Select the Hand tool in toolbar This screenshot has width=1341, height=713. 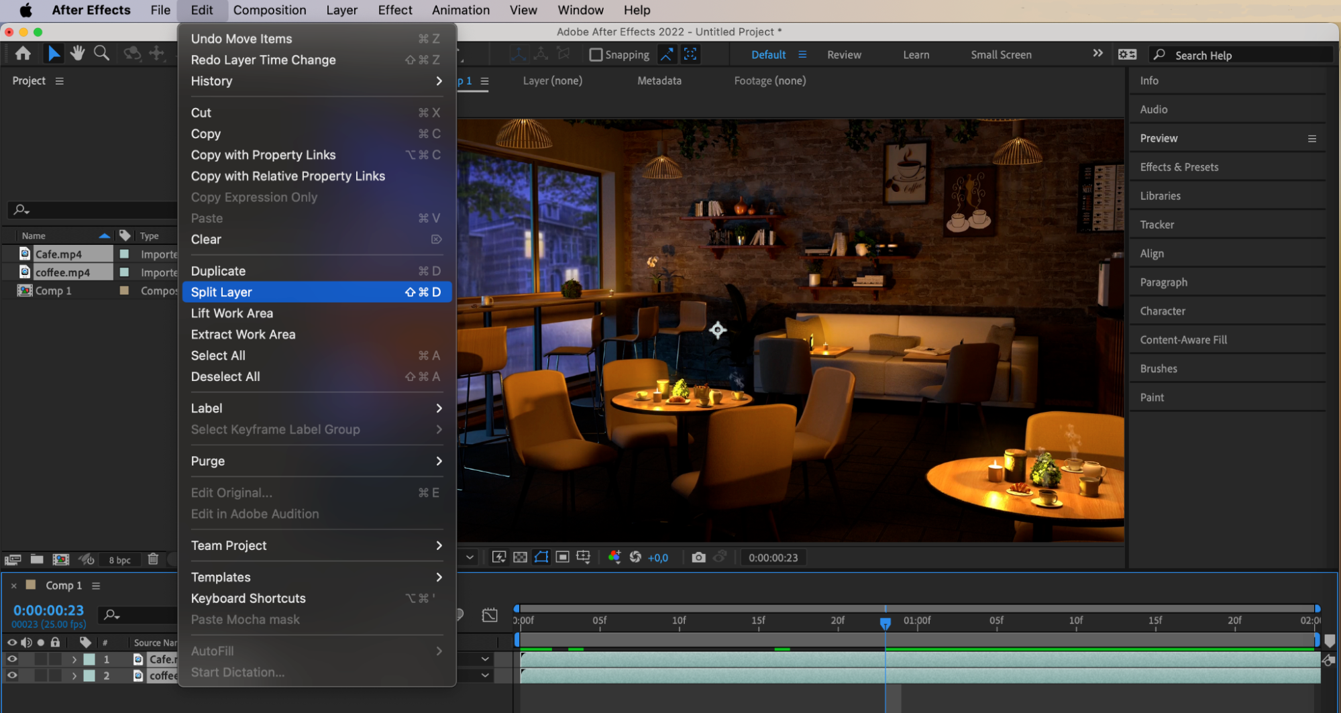tap(77, 54)
